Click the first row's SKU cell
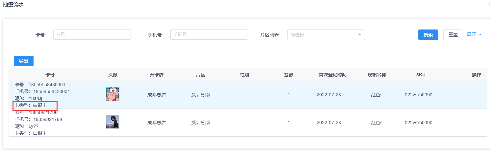 pyautogui.click(x=421, y=95)
